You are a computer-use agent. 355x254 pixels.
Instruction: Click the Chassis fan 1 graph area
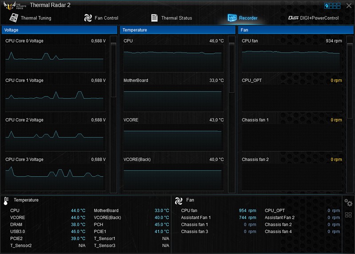pos(292,137)
